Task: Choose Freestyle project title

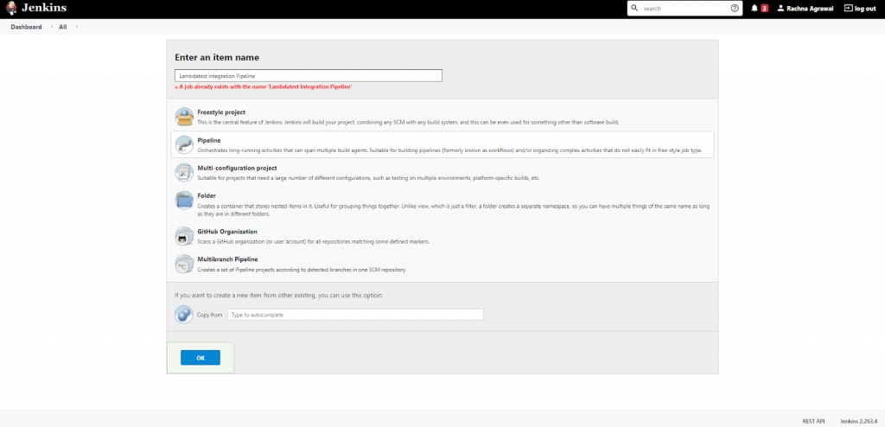Action: [x=221, y=112]
